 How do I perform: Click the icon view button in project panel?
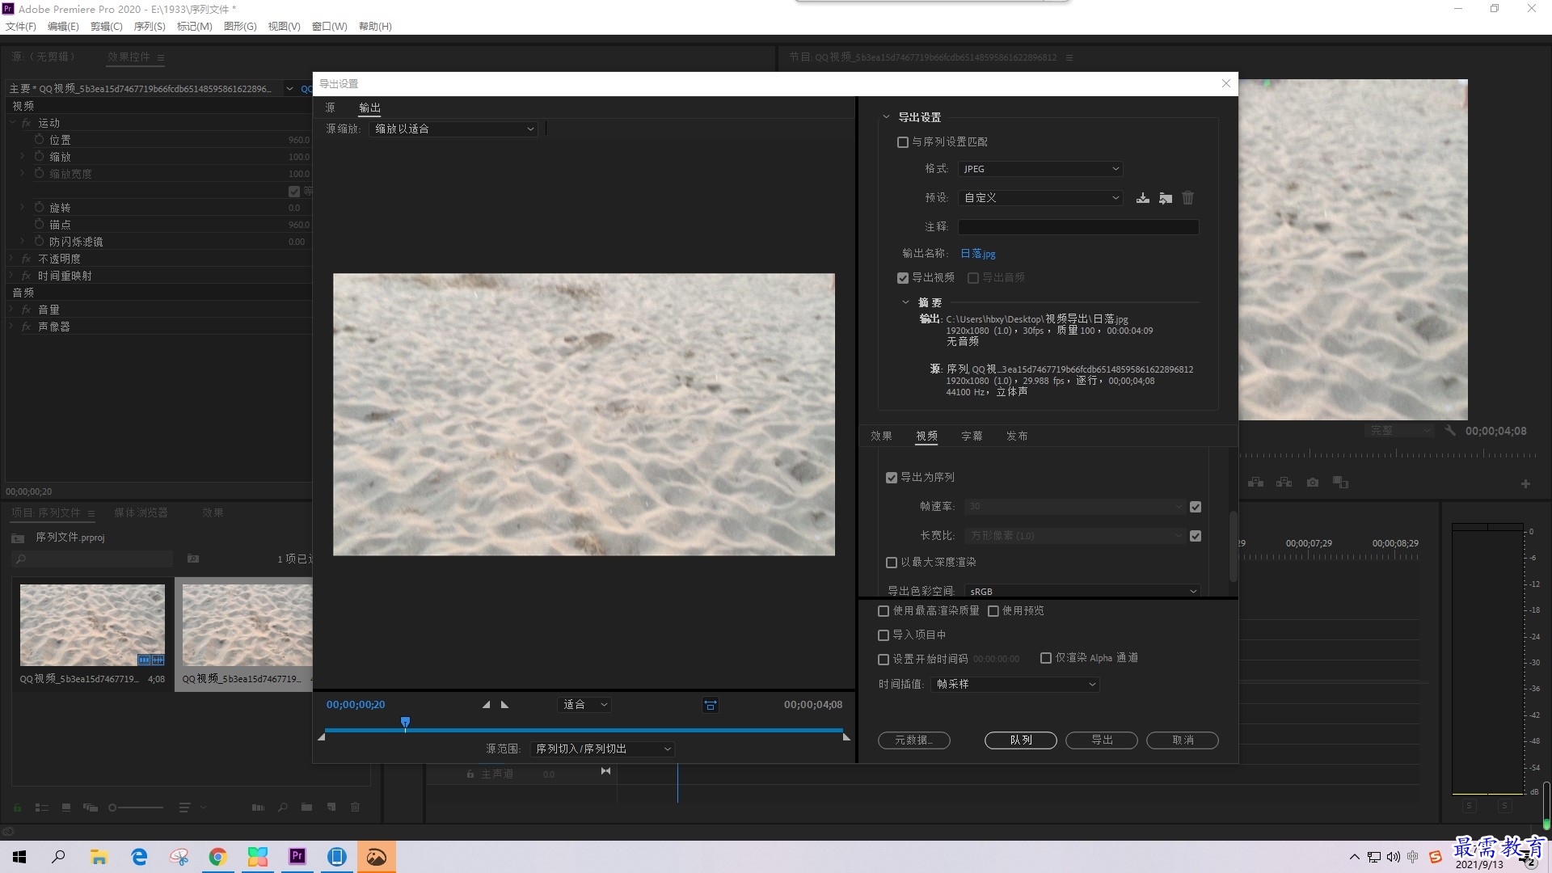[66, 807]
